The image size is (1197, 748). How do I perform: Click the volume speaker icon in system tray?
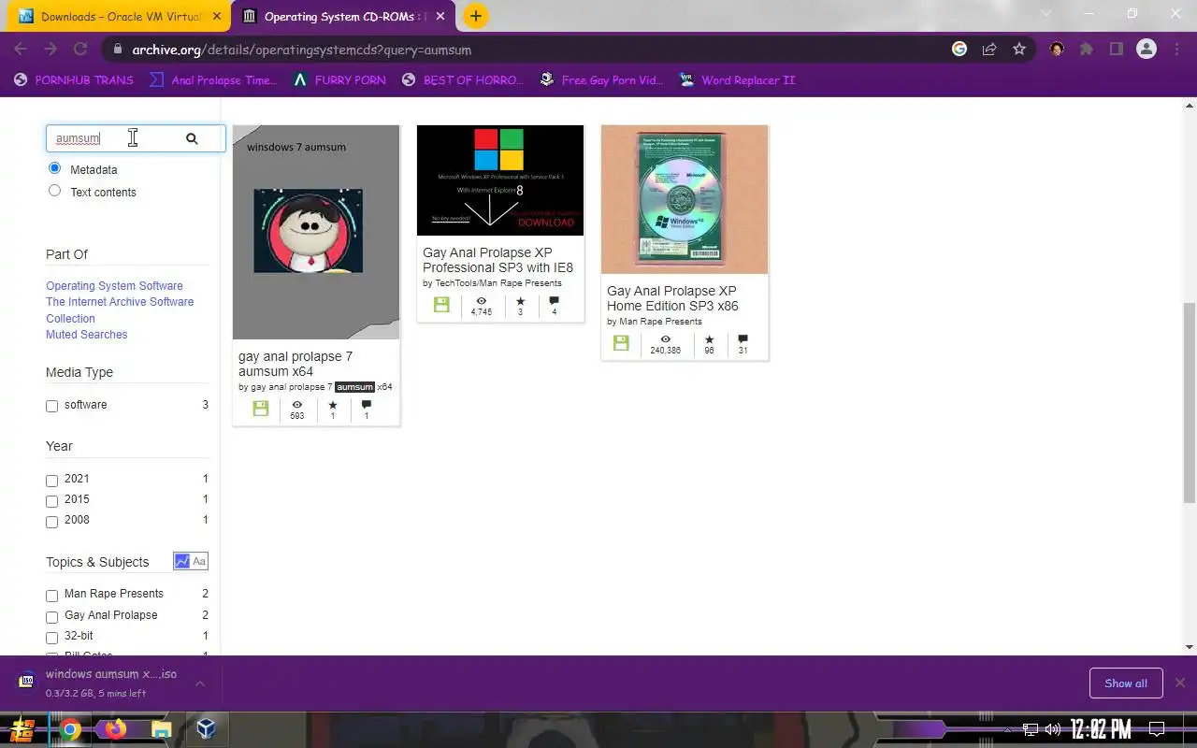click(x=1053, y=729)
